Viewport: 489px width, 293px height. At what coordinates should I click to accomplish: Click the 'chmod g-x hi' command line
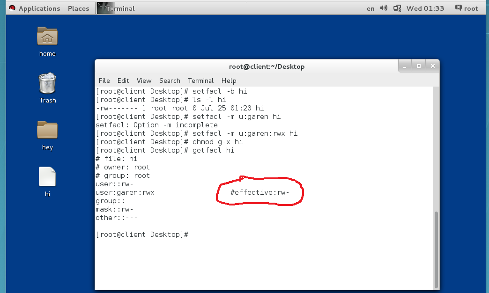point(169,142)
